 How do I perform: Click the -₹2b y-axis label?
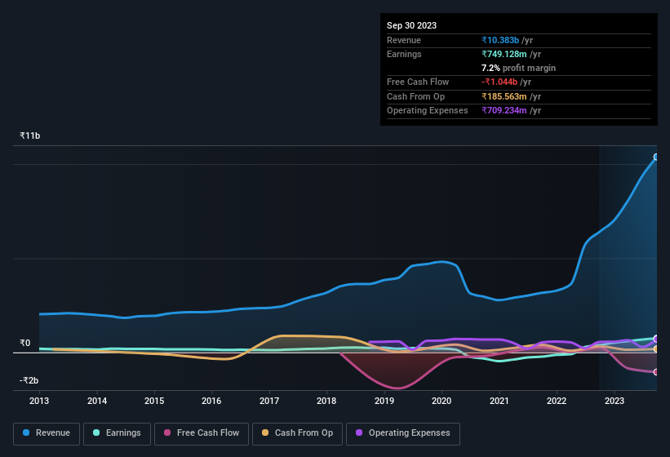click(29, 380)
